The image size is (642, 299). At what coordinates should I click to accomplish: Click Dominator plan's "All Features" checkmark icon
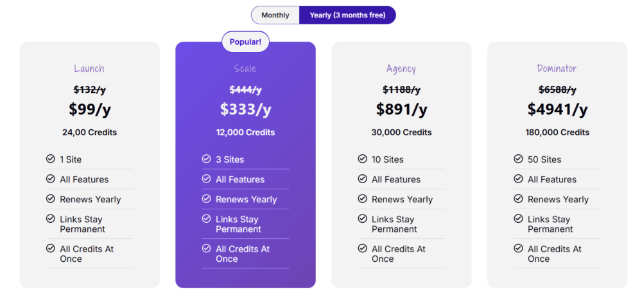point(518,179)
